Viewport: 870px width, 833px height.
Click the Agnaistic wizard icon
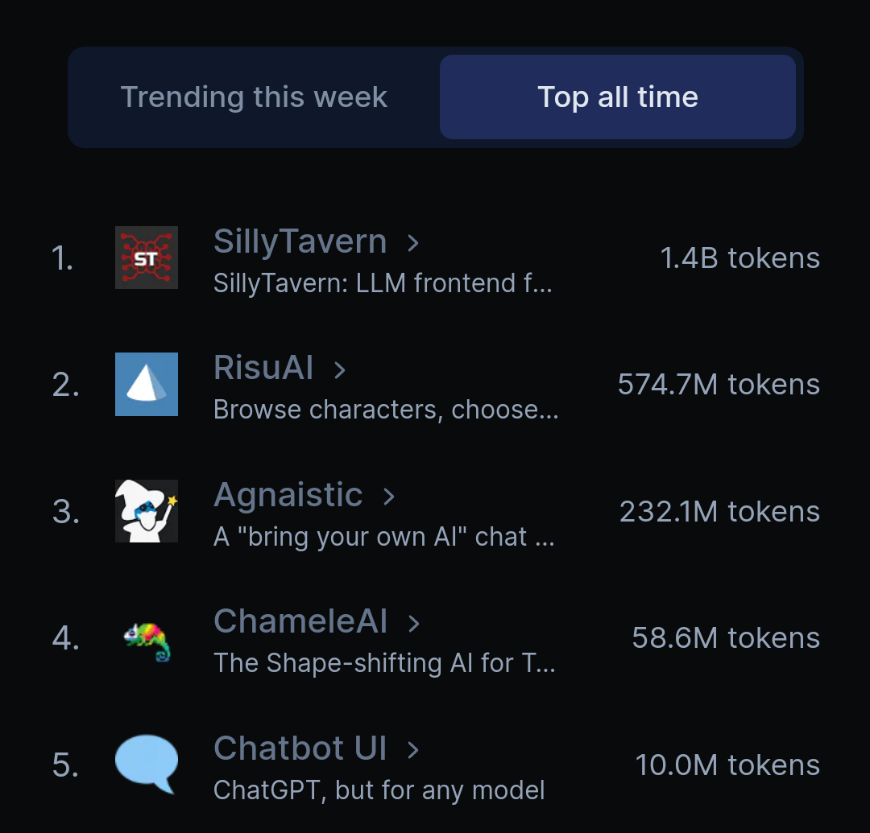147,511
